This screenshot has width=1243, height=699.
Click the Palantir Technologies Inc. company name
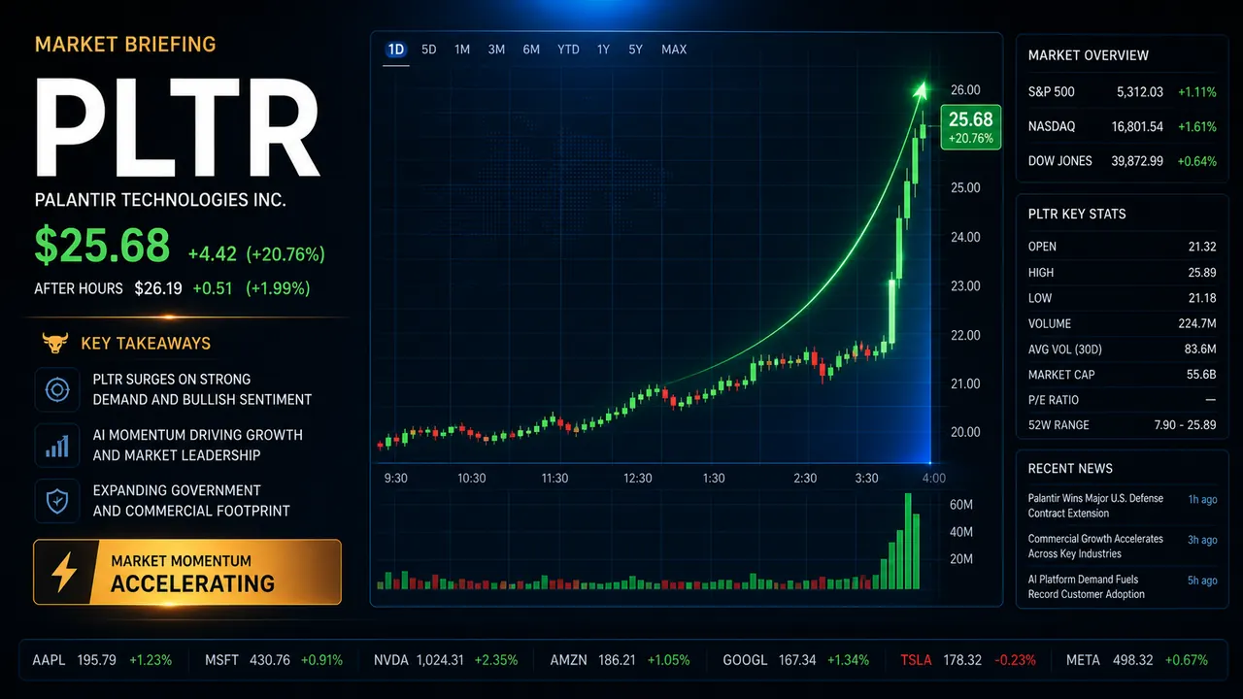160,200
